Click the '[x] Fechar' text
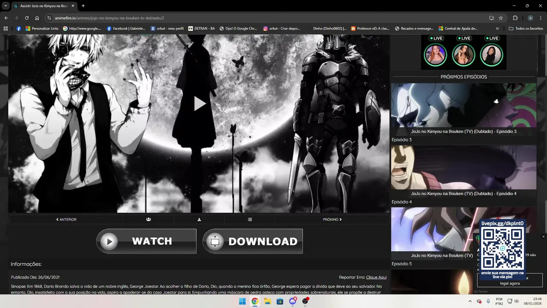The height and width of the screenshot is (308, 547). pos(481,291)
